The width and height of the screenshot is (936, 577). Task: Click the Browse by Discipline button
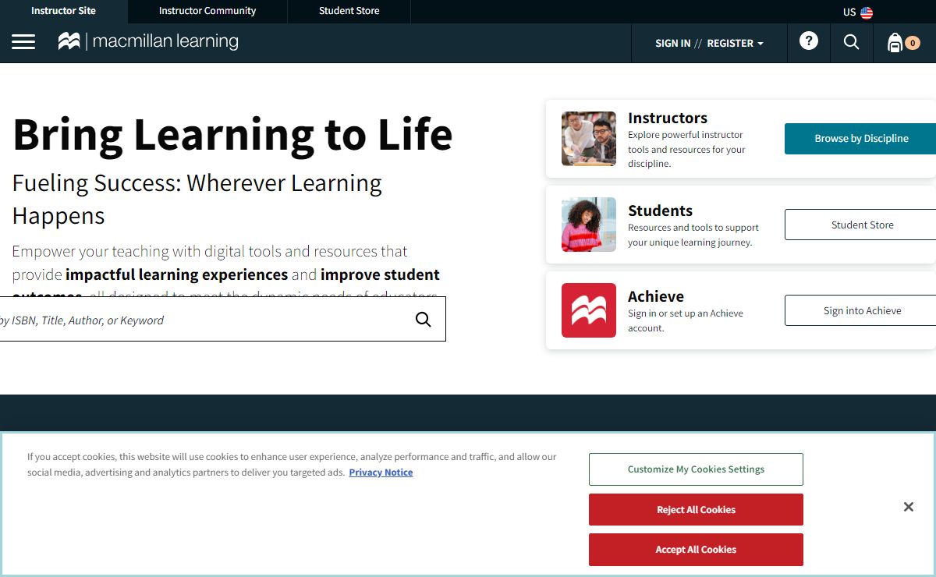click(x=860, y=139)
